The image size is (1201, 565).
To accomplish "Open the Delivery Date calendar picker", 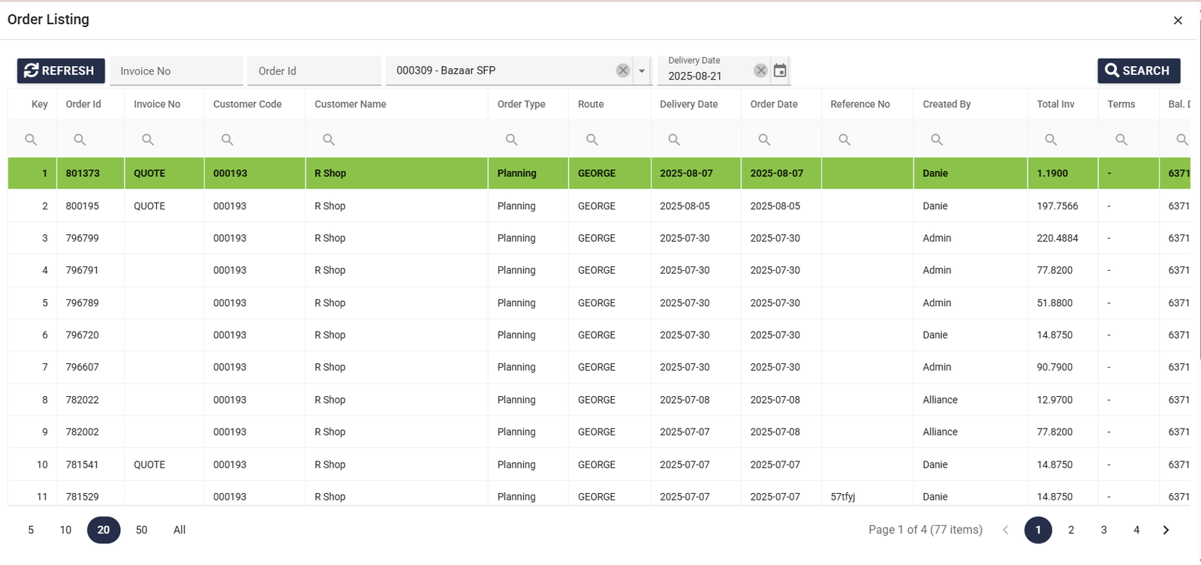I will (x=780, y=71).
